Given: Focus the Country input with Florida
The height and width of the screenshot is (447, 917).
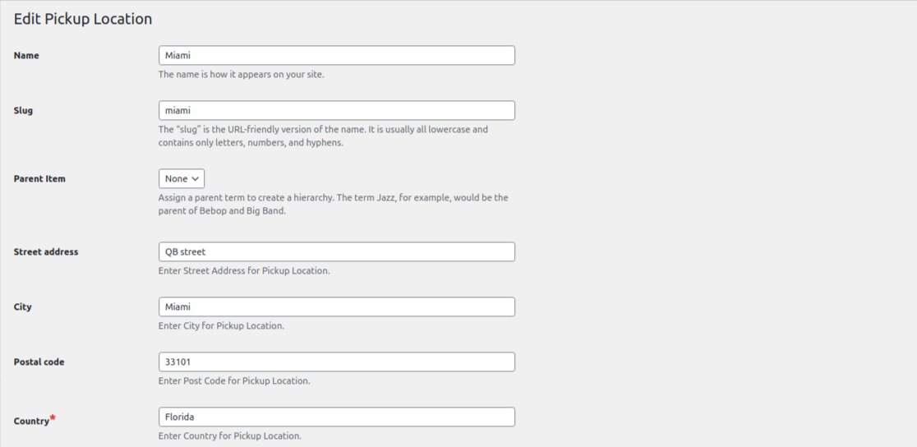Looking at the screenshot, I should tap(336, 417).
